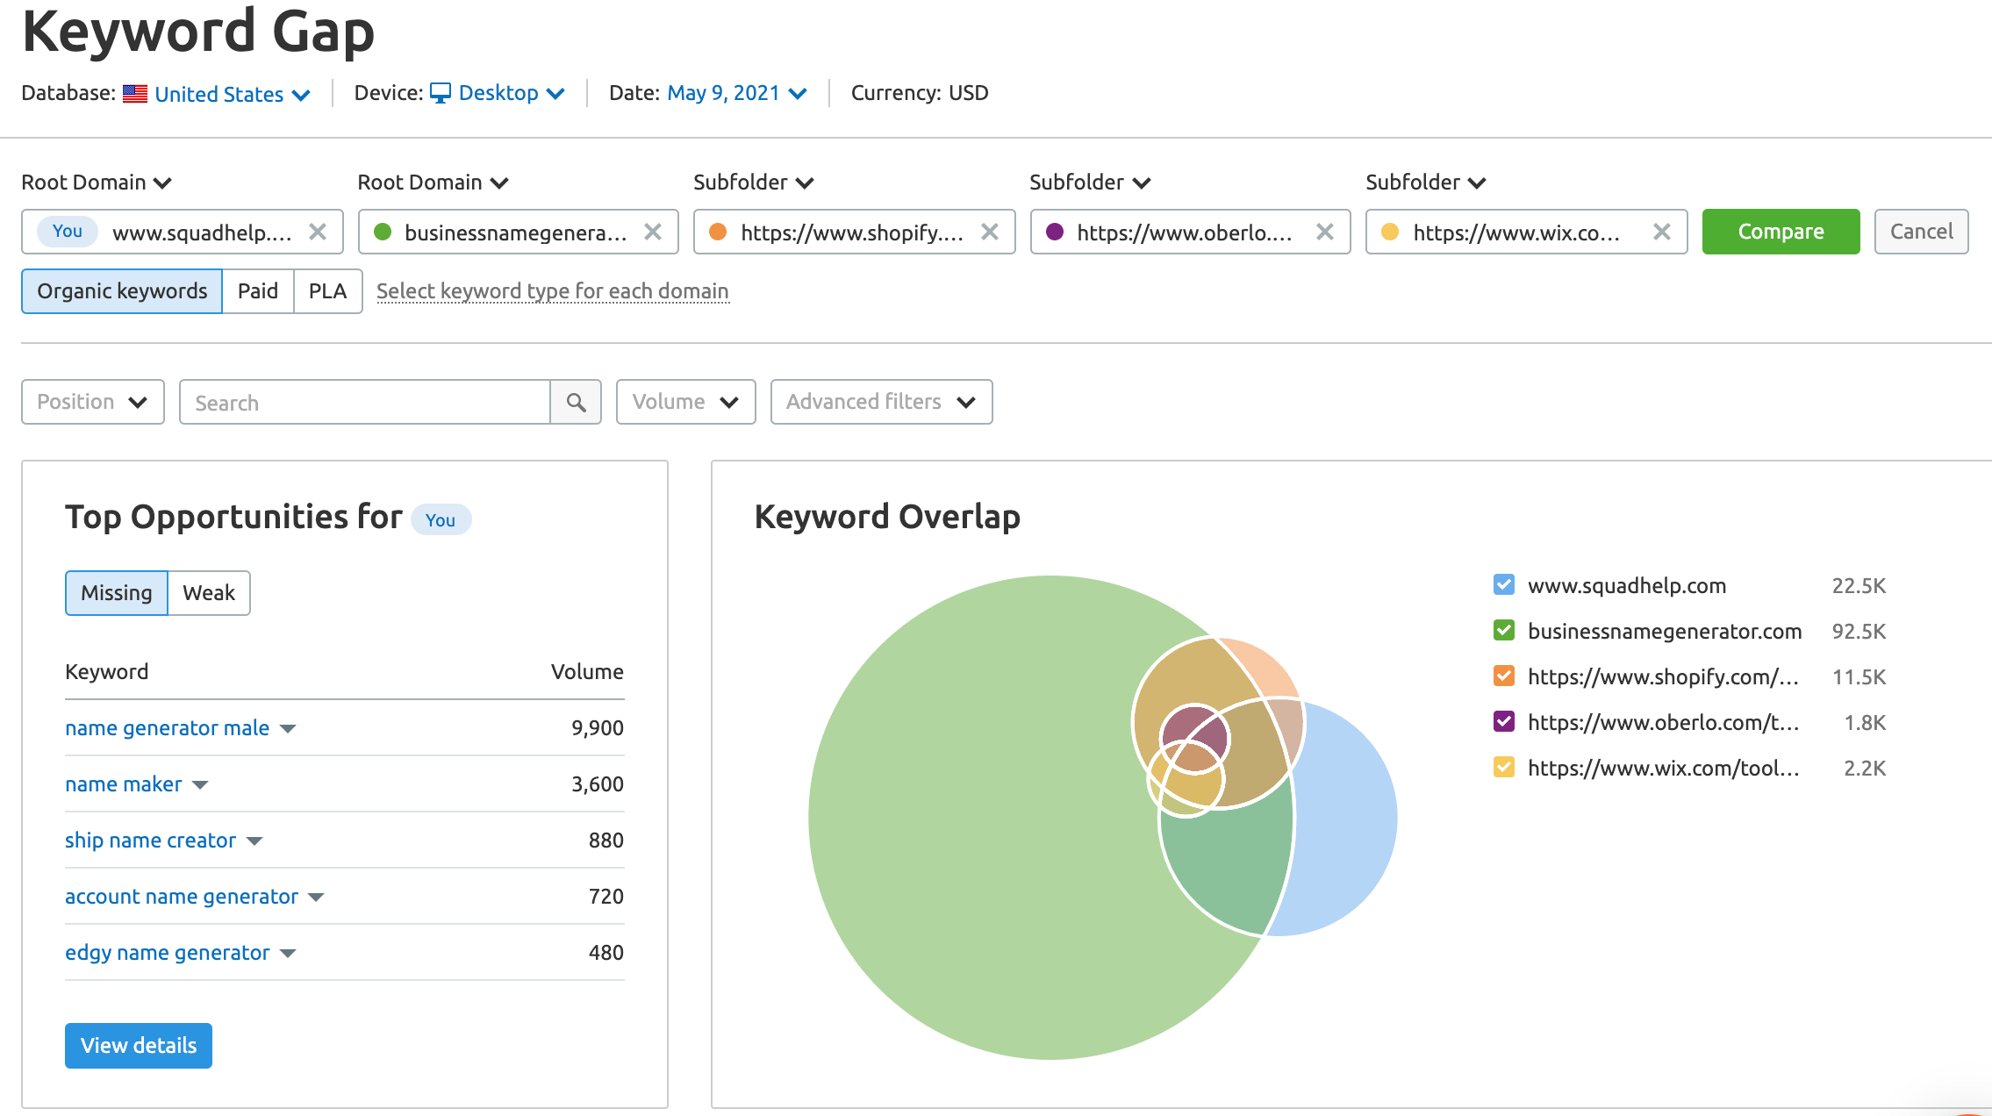Switch to the Weak opportunities tab
The width and height of the screenshot is (1992, 1116).
point(209,593)
